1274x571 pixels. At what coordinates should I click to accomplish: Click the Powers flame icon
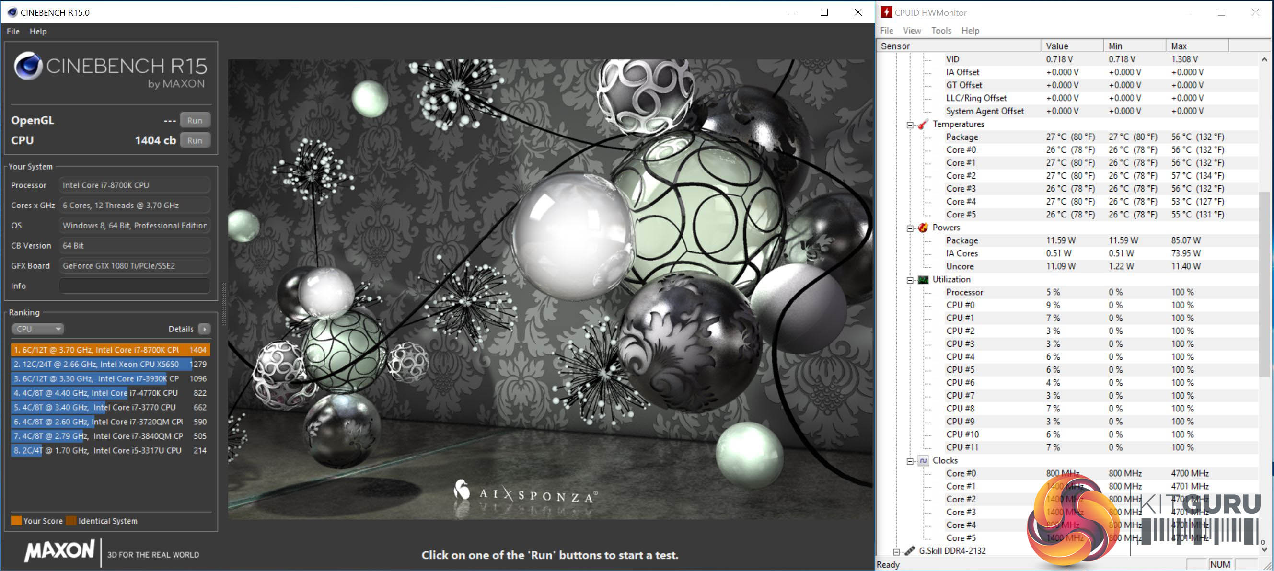(x=923, y=228)
